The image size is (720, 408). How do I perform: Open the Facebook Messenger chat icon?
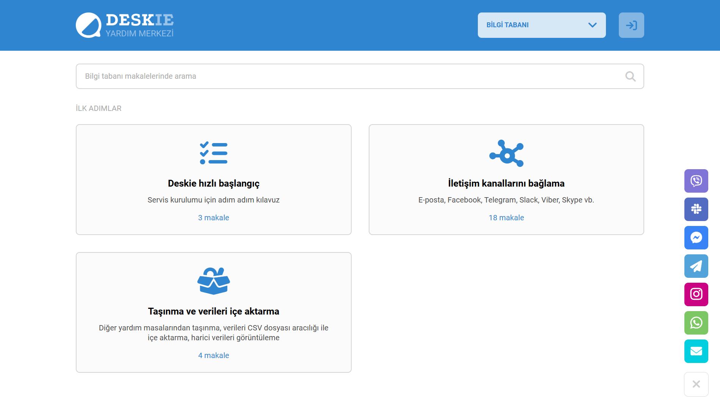(x=696, y=238)
